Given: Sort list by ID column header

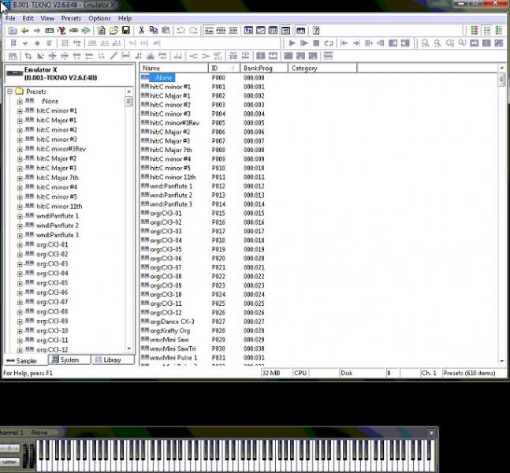Looking at the screenshot, I should pos(224,68).
